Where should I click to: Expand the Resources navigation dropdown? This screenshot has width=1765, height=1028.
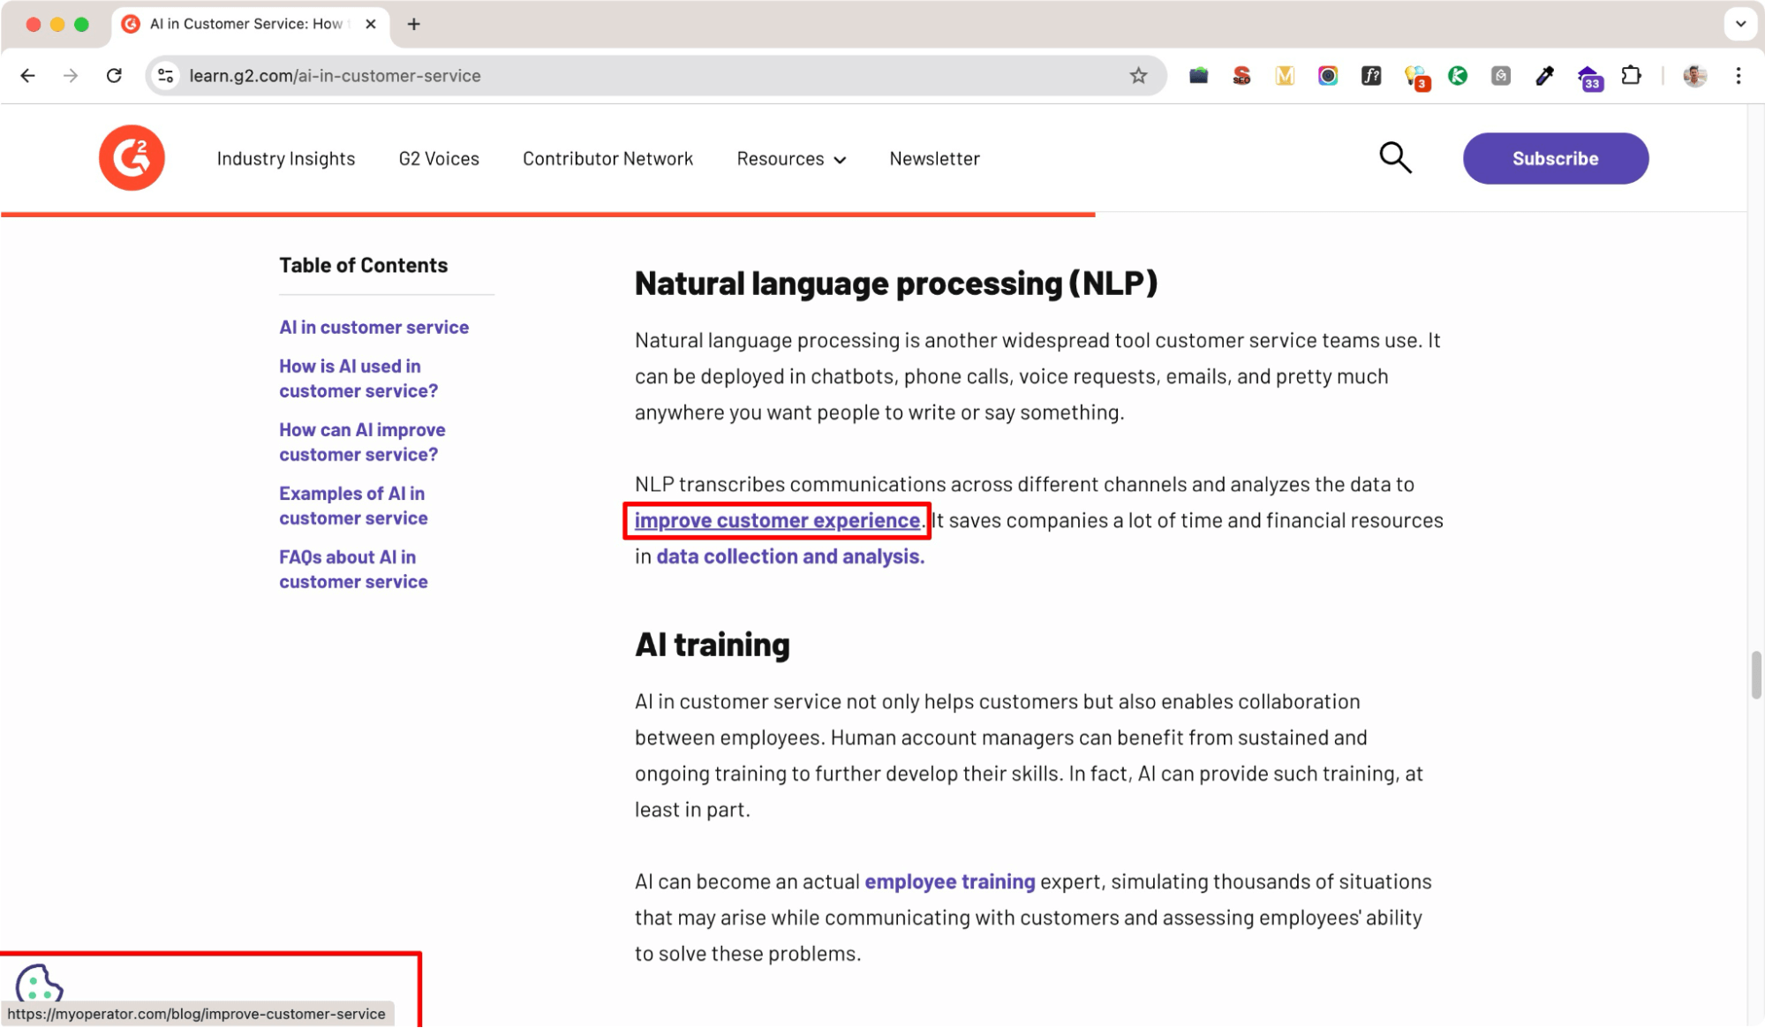(x=790, y=159)
